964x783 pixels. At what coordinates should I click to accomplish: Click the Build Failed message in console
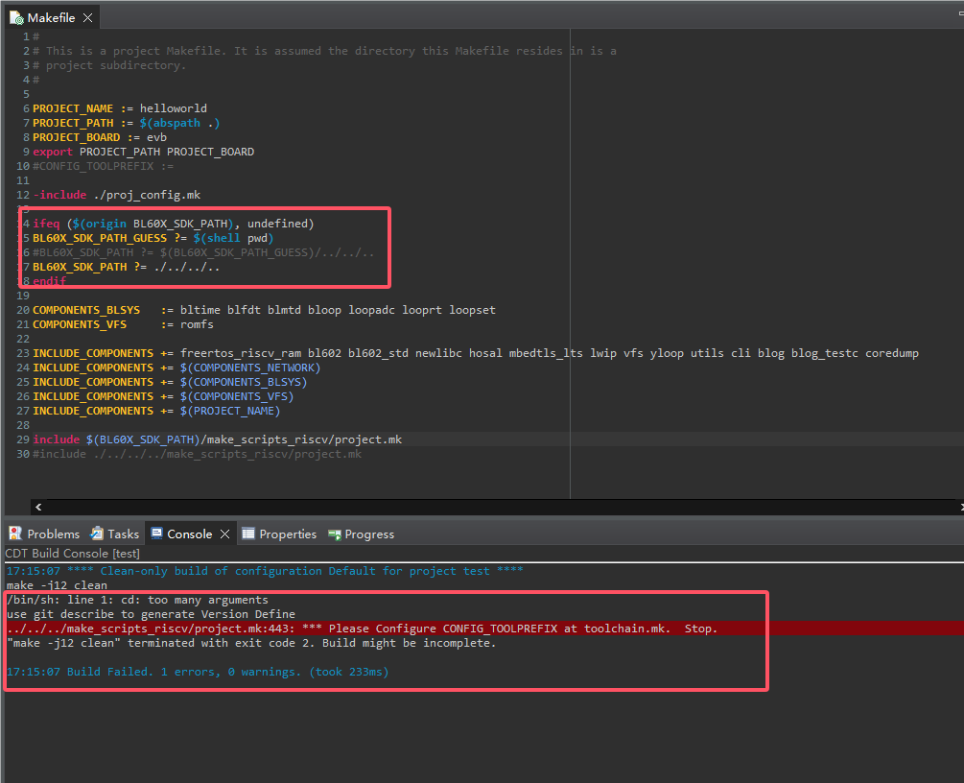coord(198,672)
